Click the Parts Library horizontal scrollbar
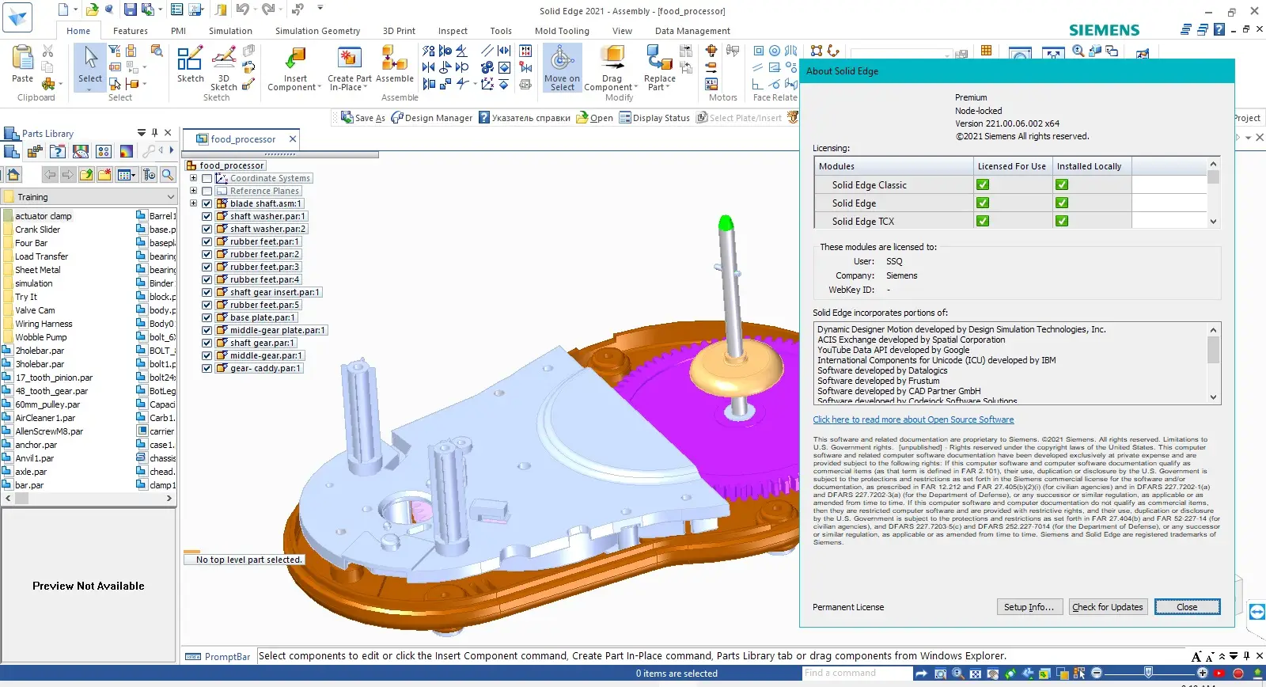1266x687 pixels. click(x=89, y=499)
